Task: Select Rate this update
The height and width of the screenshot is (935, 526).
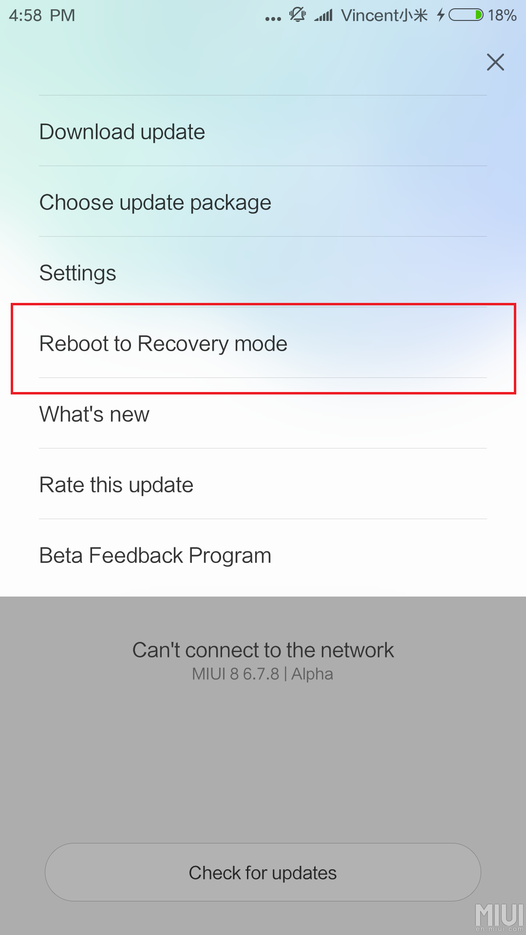Action: pos(263,484)
